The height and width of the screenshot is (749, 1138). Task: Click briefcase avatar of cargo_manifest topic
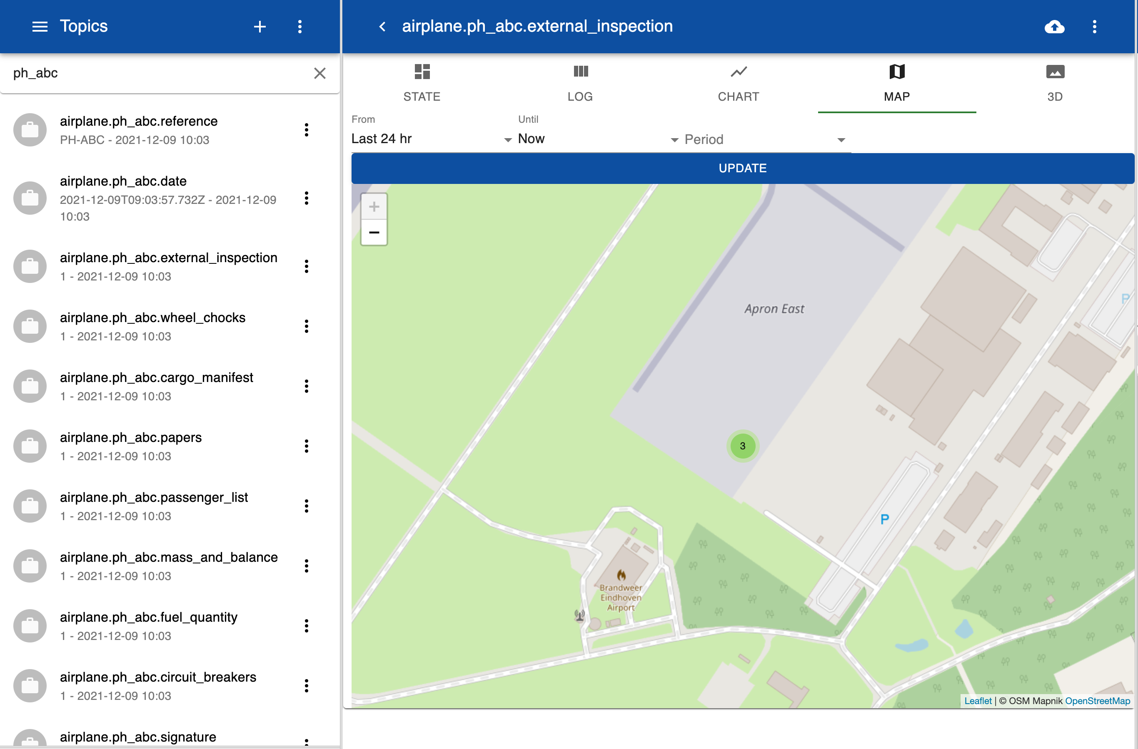(30, 386)
